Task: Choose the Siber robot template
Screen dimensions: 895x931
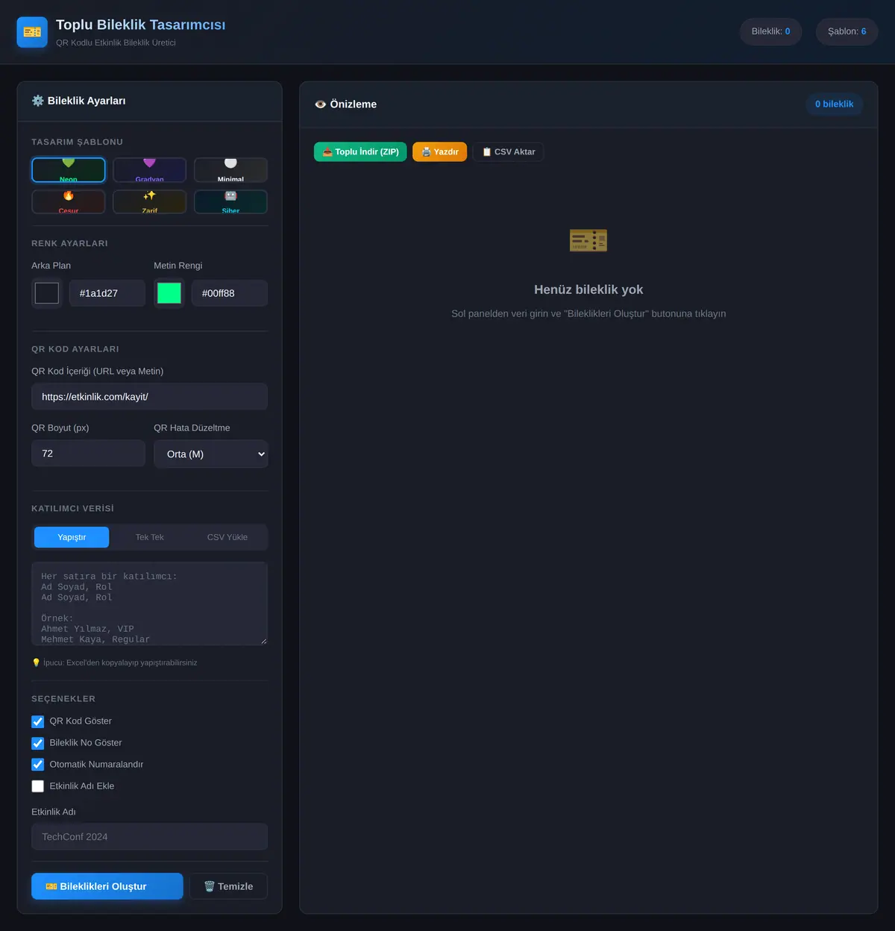Action: point(230,201)
